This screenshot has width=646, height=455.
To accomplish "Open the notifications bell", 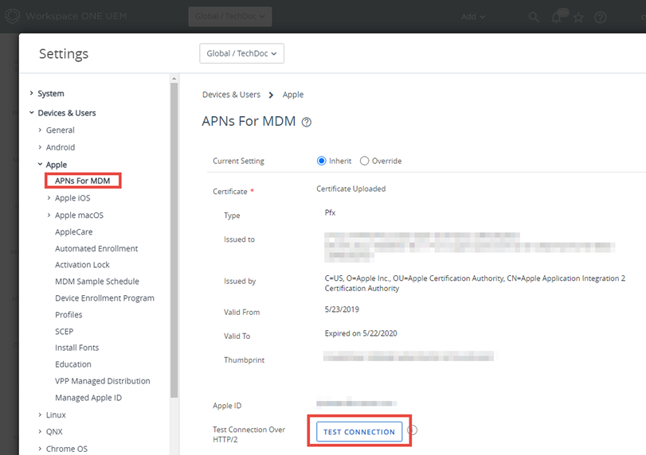I will tap(557, 17).
